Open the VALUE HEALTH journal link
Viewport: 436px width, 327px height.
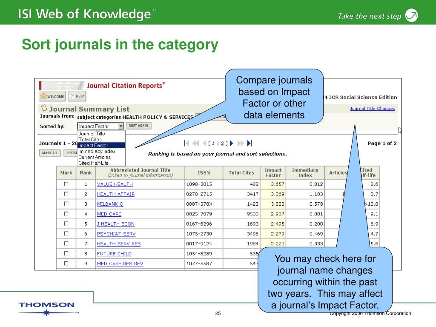click(115, 184)
